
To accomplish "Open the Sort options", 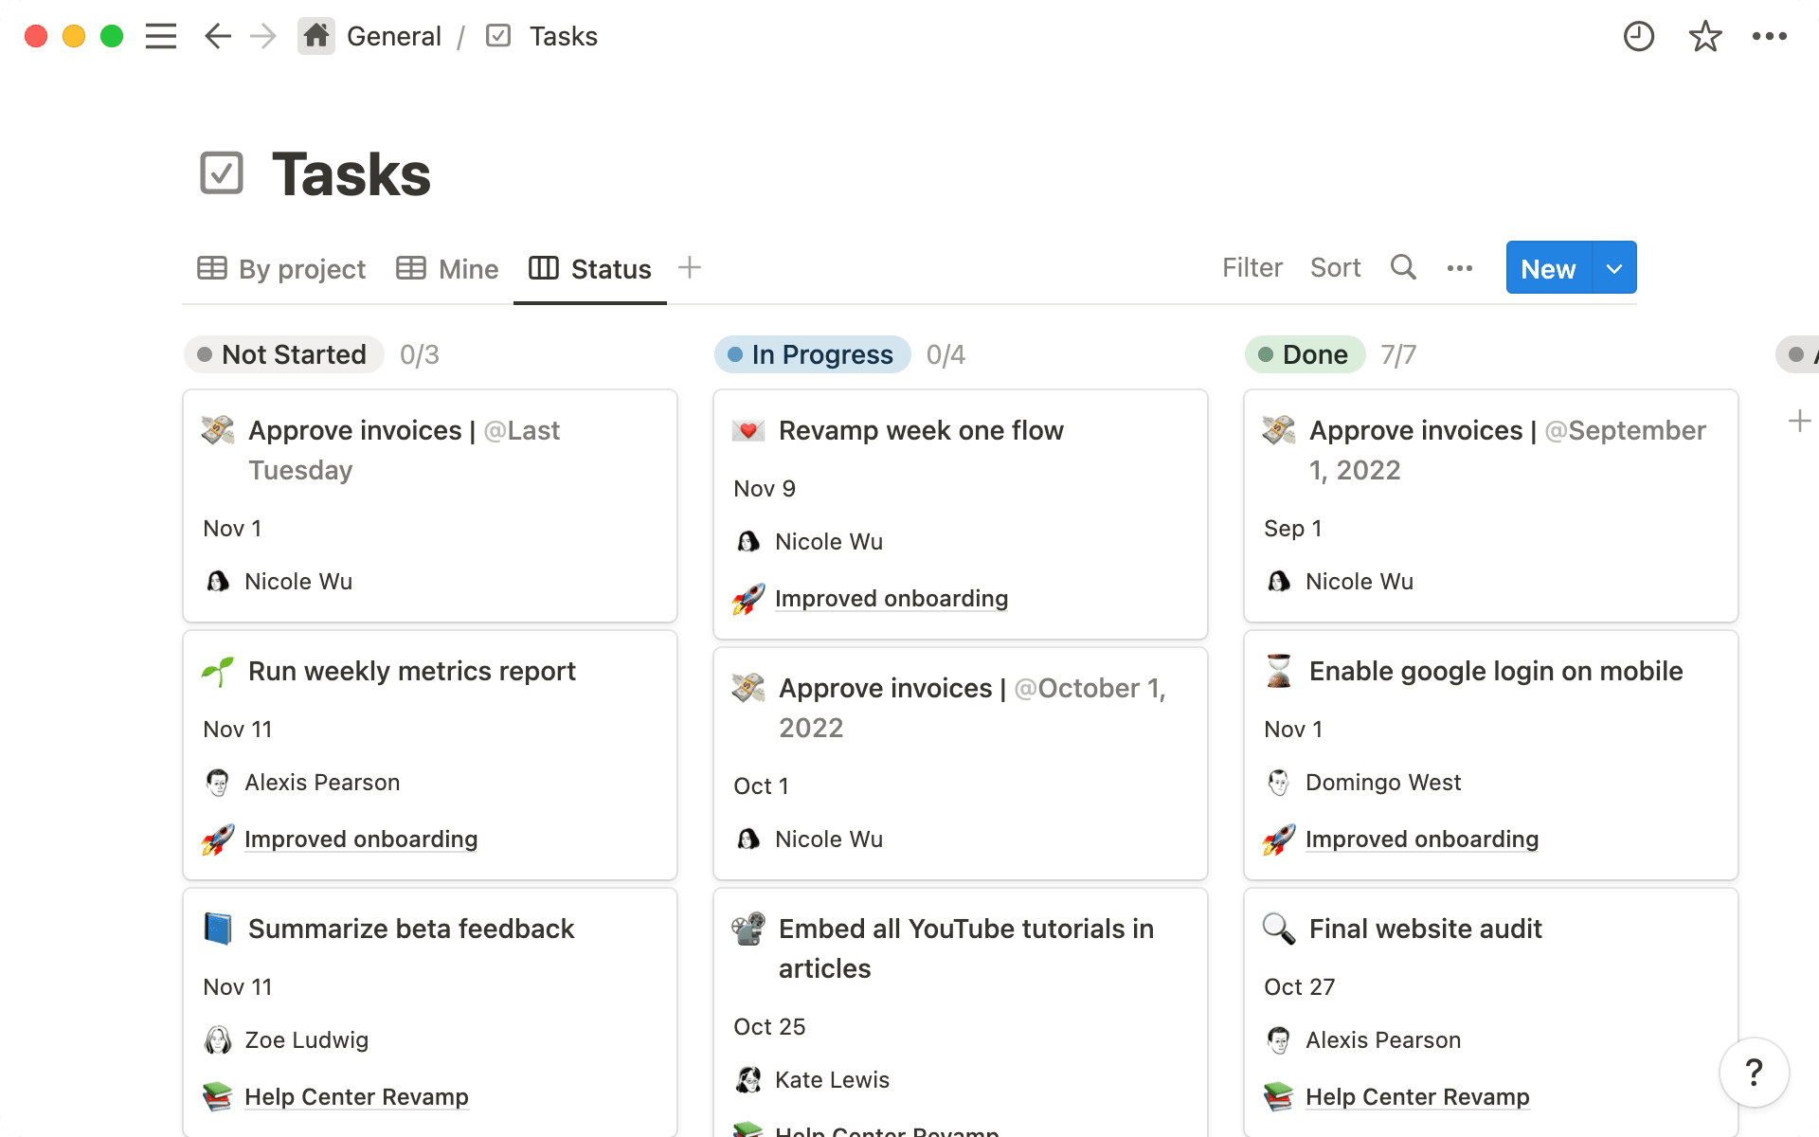I will [1336, 267].
